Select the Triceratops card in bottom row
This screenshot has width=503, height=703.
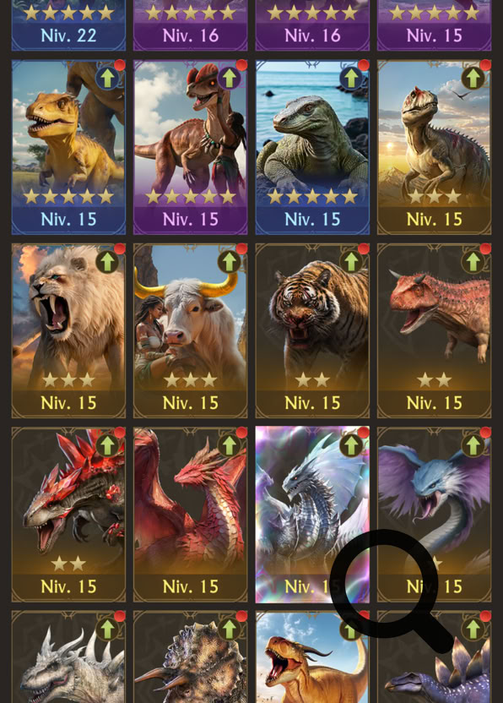point(191,657)
